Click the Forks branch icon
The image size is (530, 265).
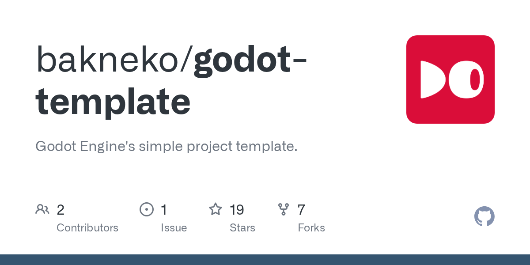coord(284,209)
